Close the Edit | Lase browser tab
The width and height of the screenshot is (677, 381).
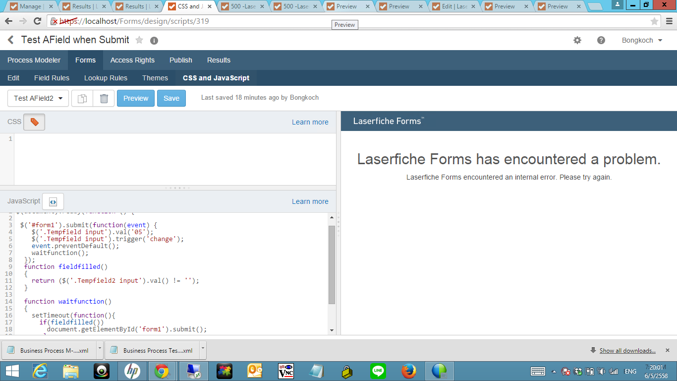coord(474,6)
